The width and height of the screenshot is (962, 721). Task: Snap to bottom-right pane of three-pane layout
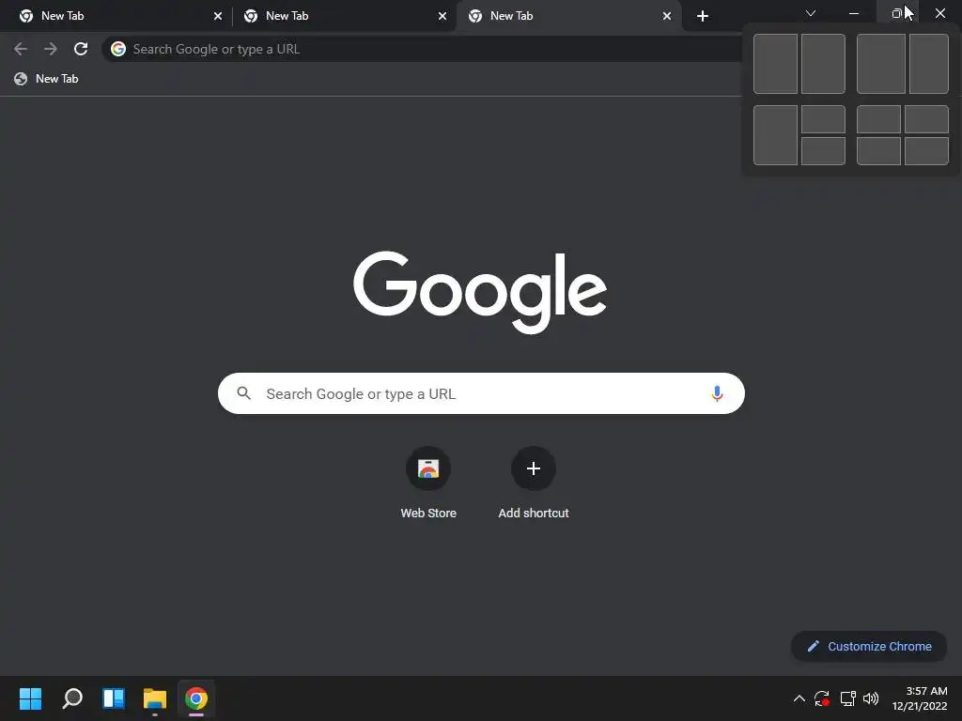coord(823,151)
